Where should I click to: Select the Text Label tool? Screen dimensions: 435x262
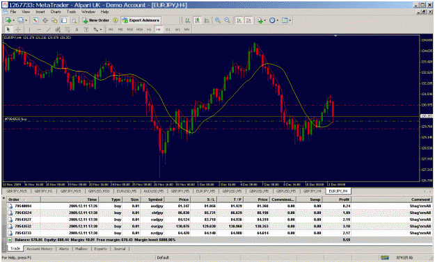(x=86, y=29)
